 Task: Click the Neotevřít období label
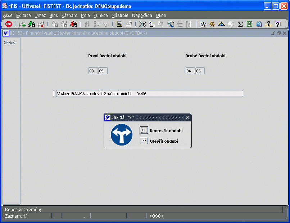pyautogui.click(x=166, y=131)
